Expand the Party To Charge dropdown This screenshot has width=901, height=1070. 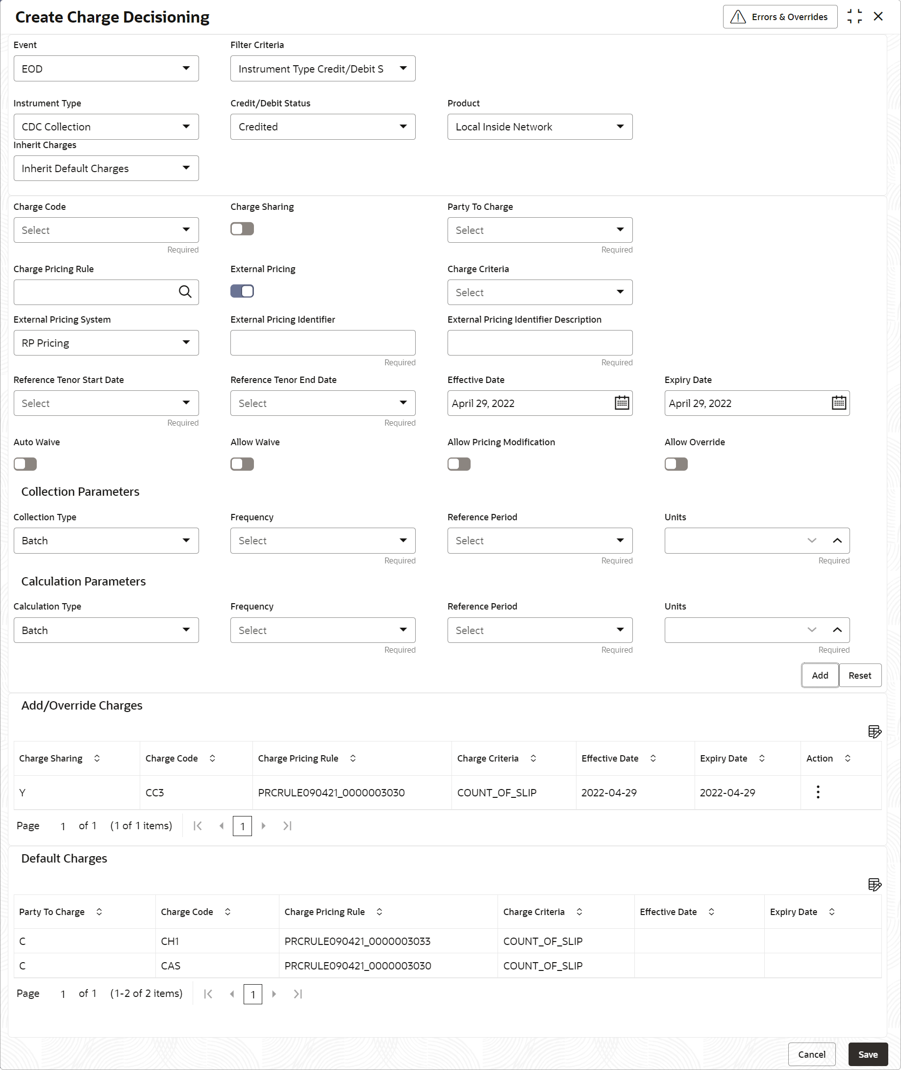(x=539, y=230)
